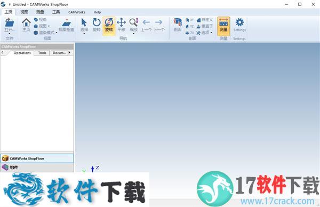Toggle the highlighted 测量 measure tool

[223, 26]
